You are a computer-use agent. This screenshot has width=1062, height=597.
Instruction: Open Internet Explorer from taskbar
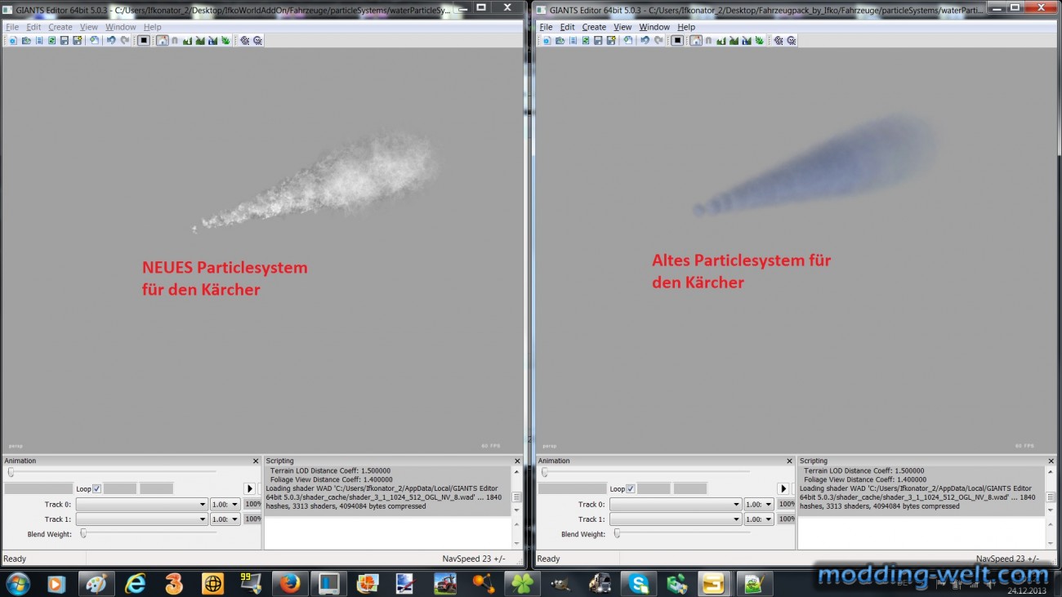point(135,584)
